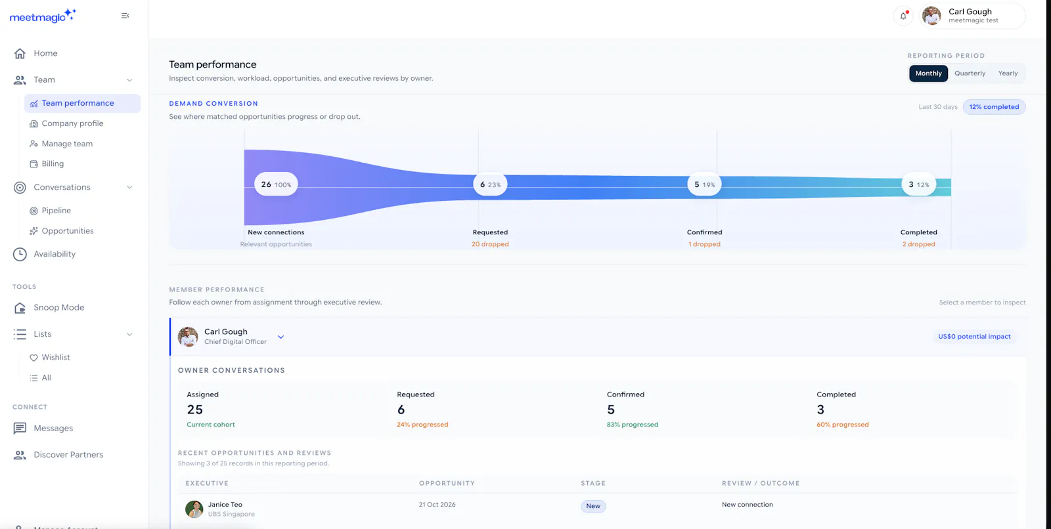1051x529 pixels.
Task: Collapse the Lists section chevron
Action: click(x=129, y=334)
